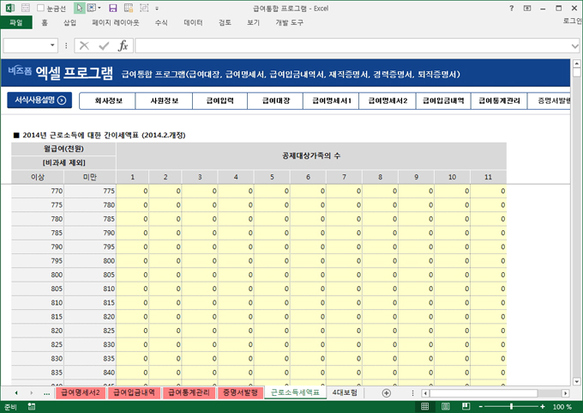The width and height of the screenshot is (583, 413).
Task: Select Normal view icon in status bar
Action: click(x=424, y=407)
